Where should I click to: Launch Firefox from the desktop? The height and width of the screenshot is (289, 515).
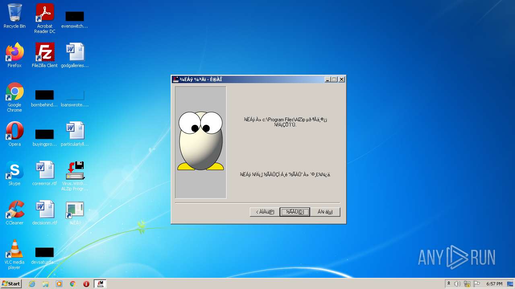pos(14,55)
